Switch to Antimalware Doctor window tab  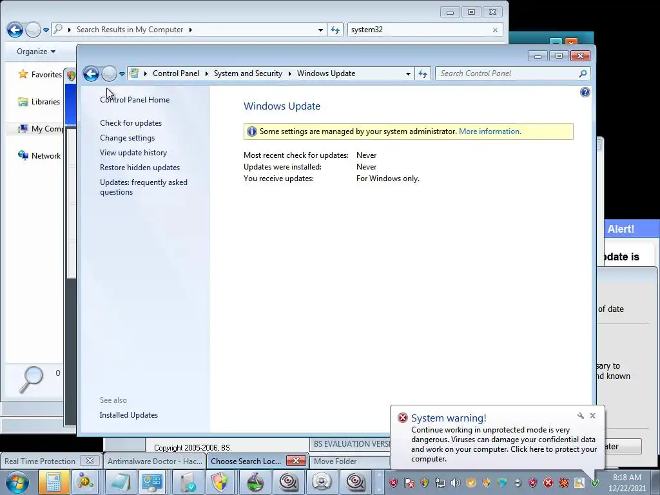tap(155, 461)
